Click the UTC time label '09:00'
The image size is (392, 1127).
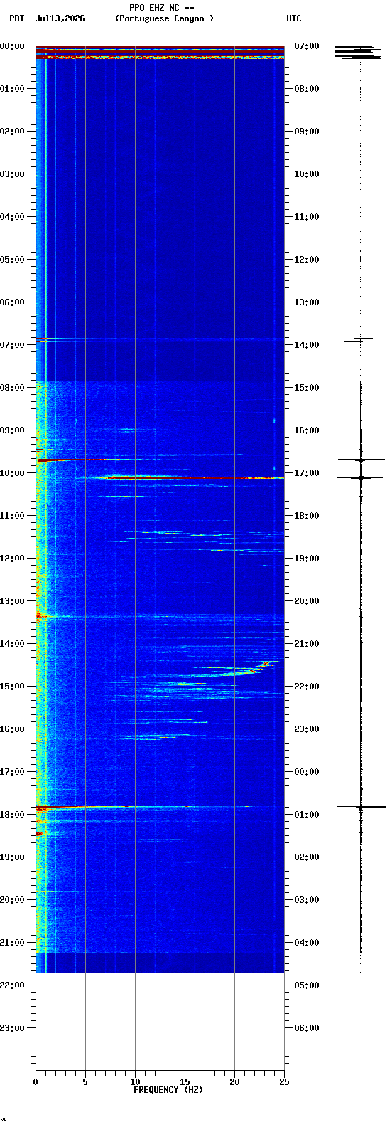(307, 132)
